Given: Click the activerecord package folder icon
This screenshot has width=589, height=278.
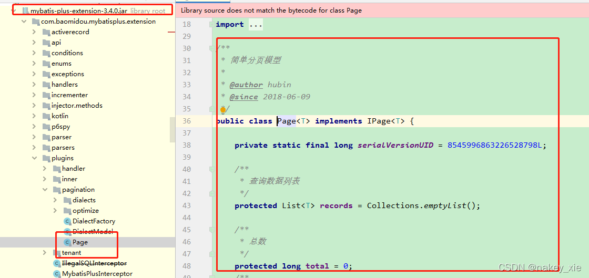Looking at the screenshot, I should pos(46,32).
